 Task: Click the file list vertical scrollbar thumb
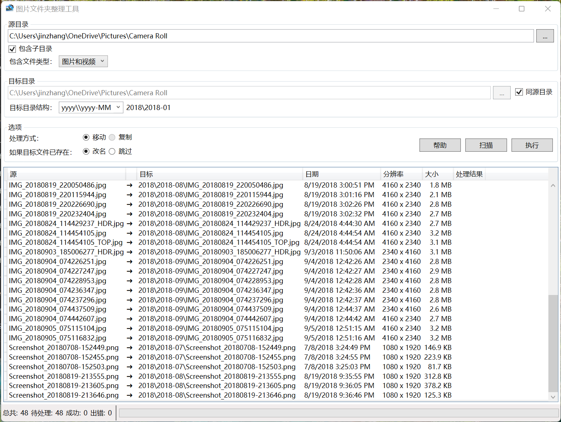pos(553,343)
